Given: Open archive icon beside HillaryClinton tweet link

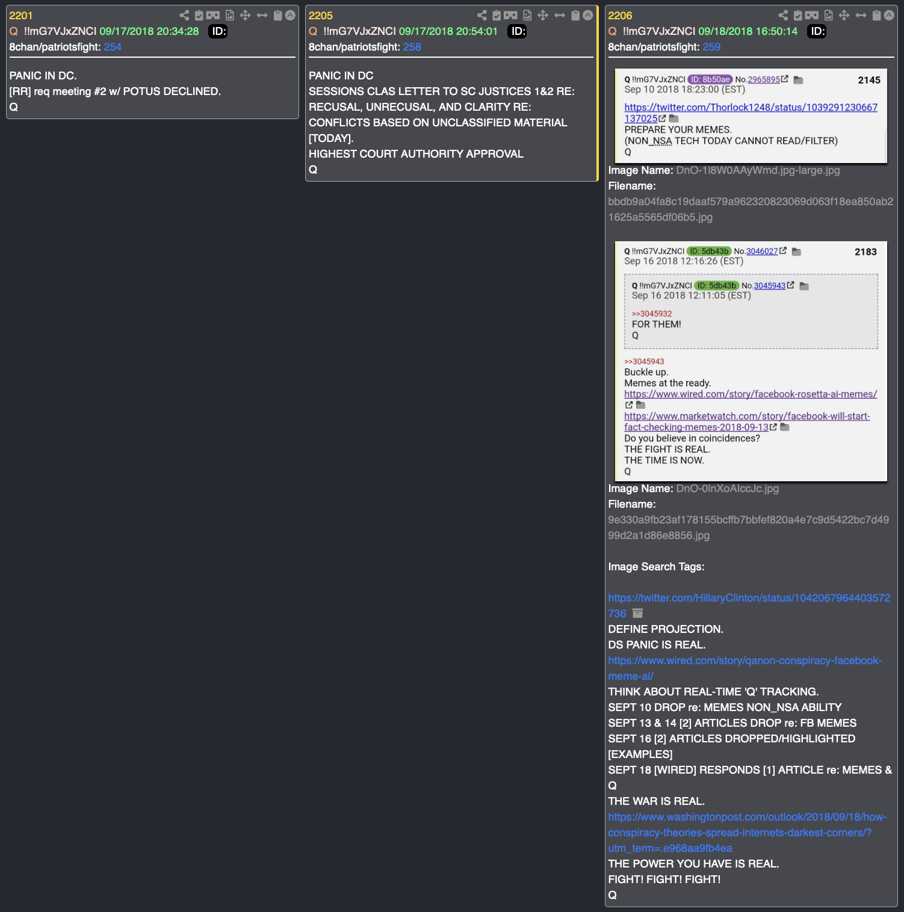Looking at the screenshot, I should (638, 614).
